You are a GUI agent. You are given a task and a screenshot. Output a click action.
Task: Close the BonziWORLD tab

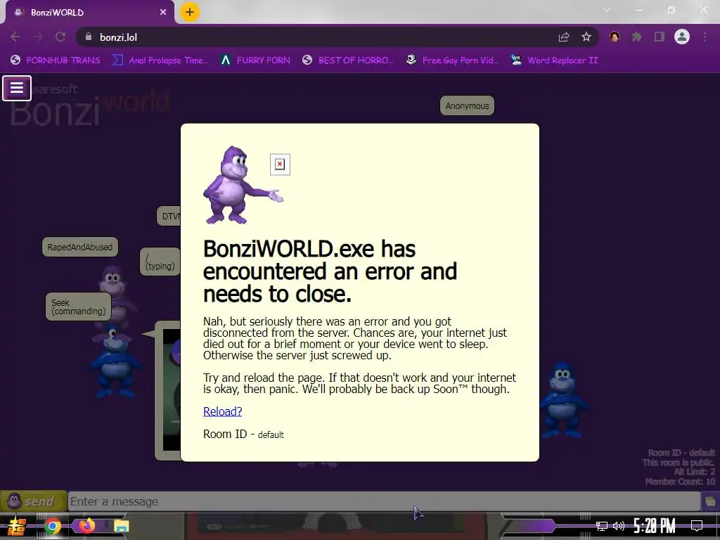tap(163, 13)
